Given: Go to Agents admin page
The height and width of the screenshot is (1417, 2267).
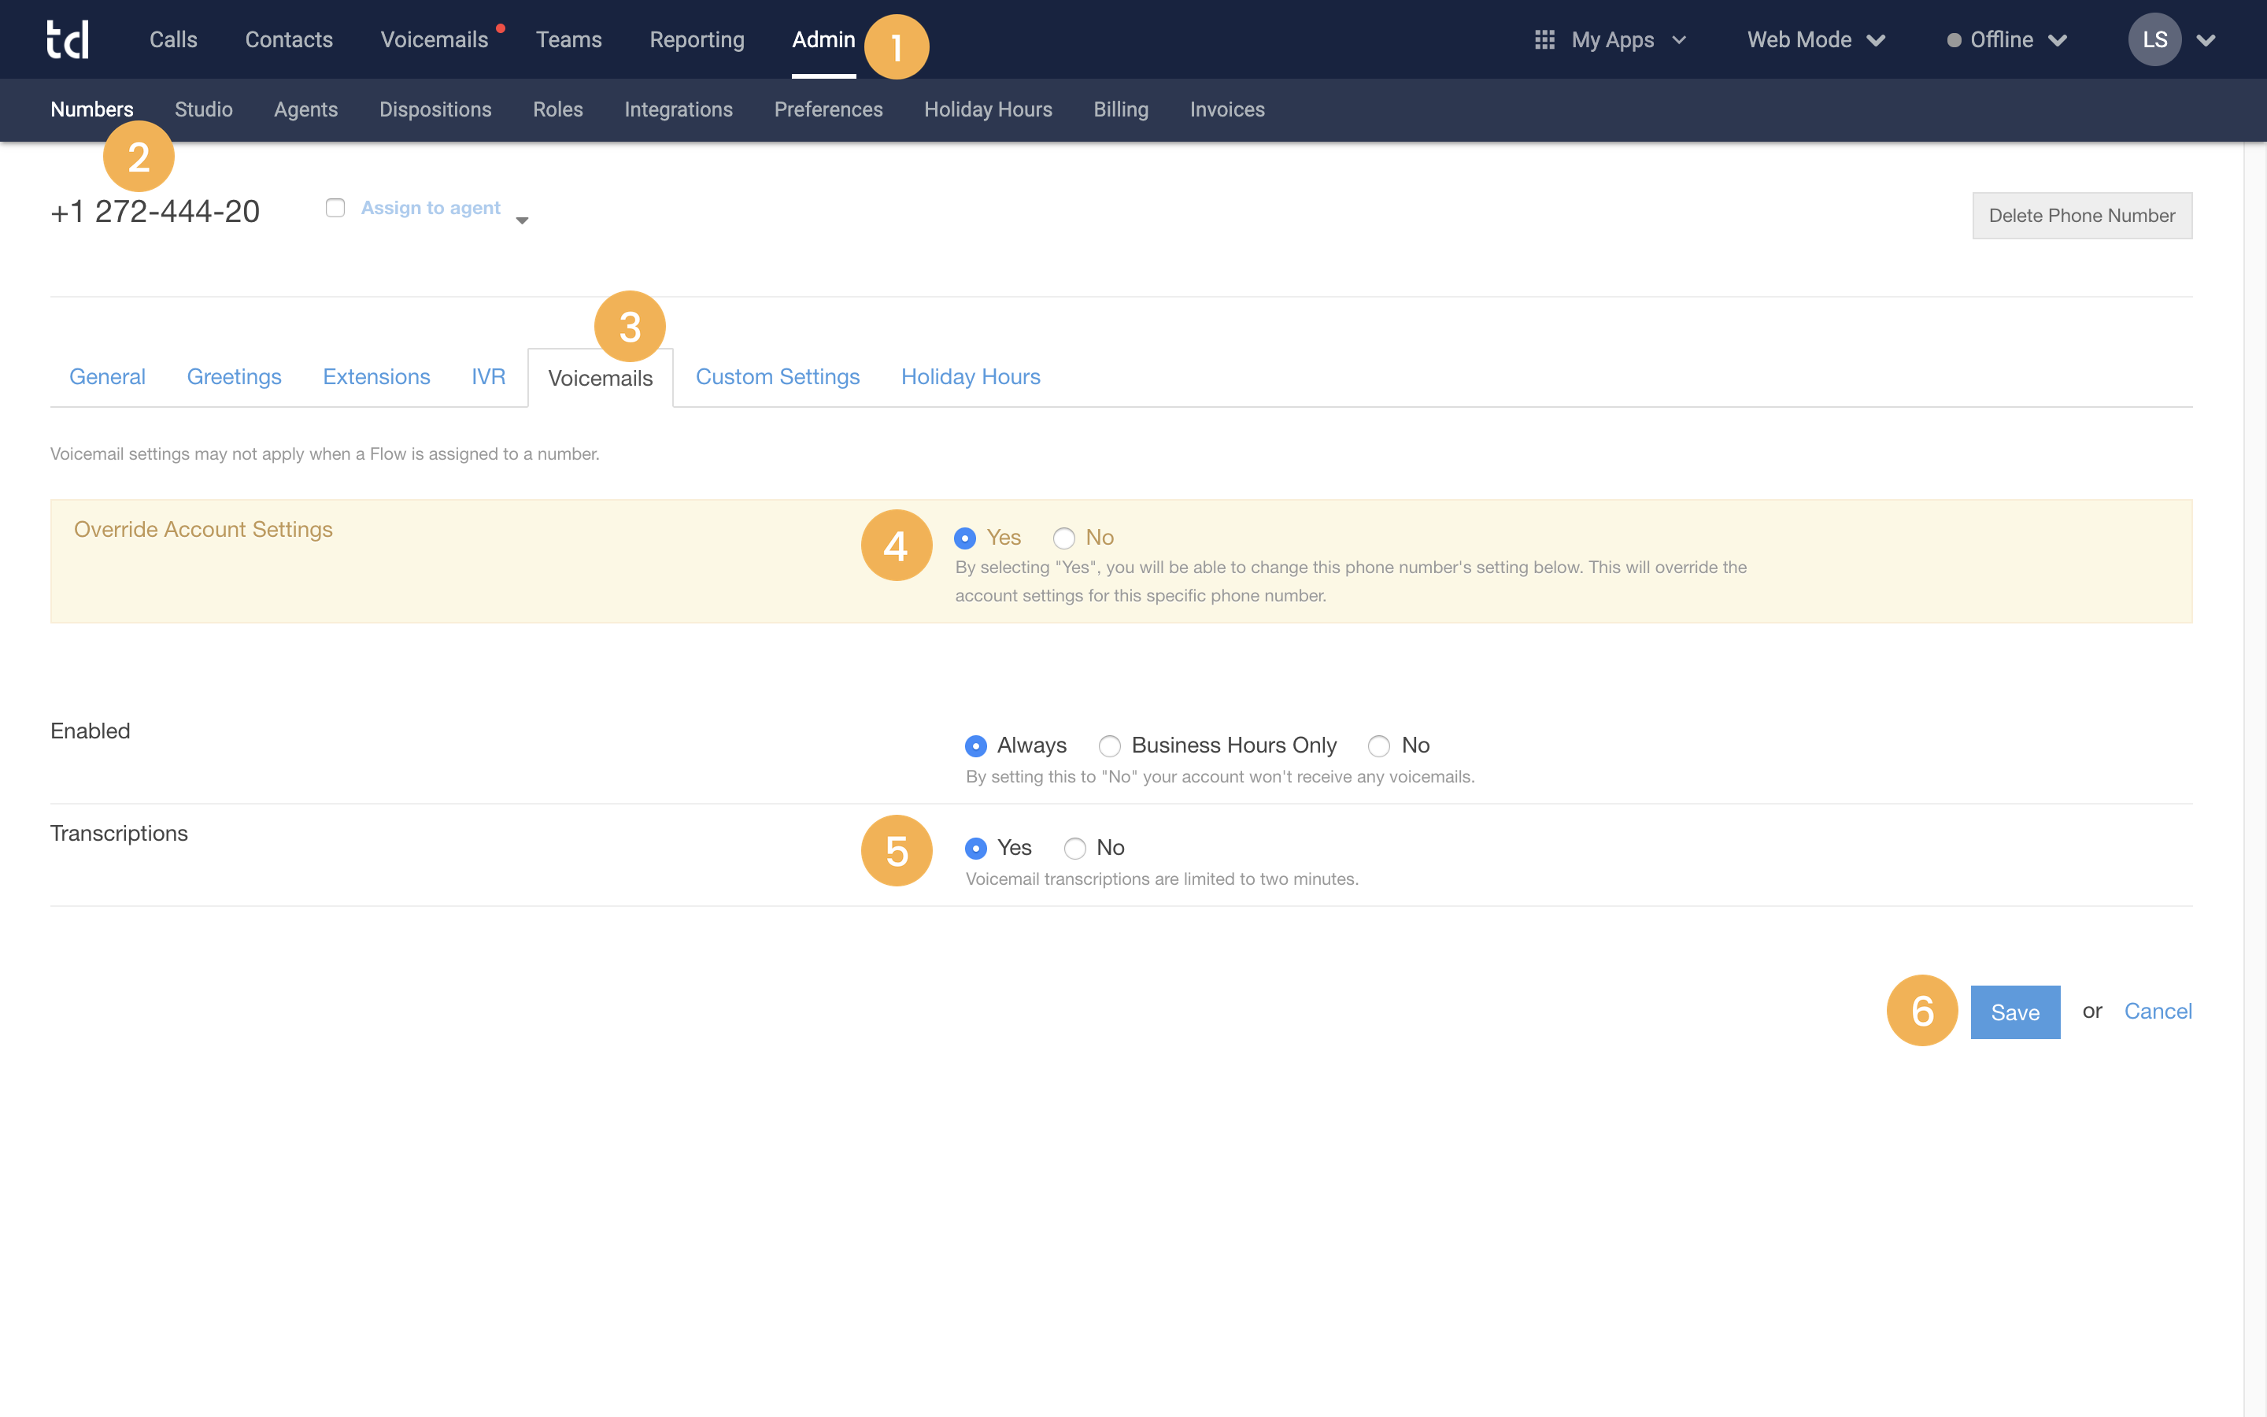Looking at the screenshot, I should point(305,109).
